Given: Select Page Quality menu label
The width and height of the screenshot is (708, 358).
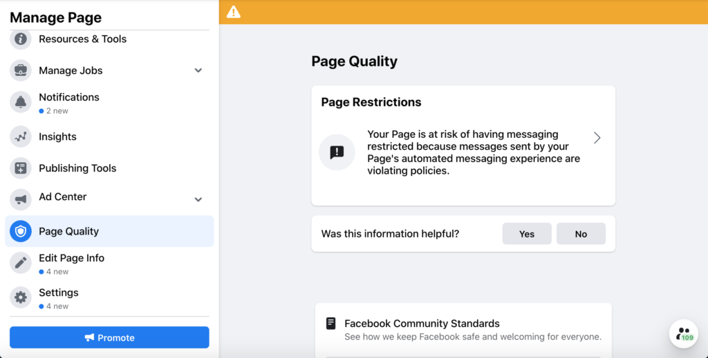Looking at the screenshot, I should [68, 232].
